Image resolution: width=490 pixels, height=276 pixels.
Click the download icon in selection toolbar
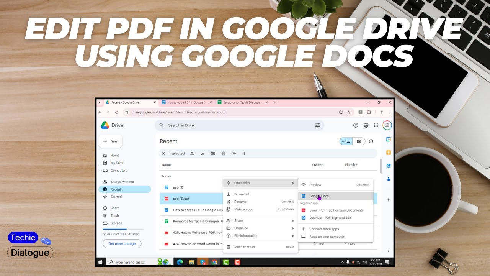pyautogui.click(x=203, y=153)
